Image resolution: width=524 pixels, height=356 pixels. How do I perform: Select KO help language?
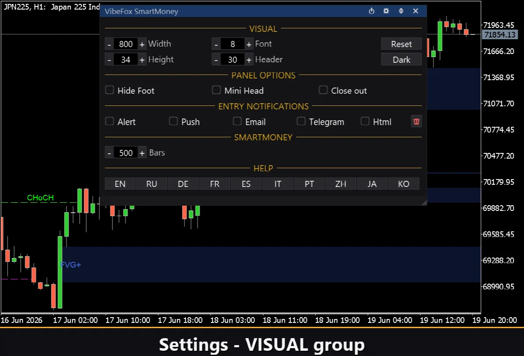404,184
